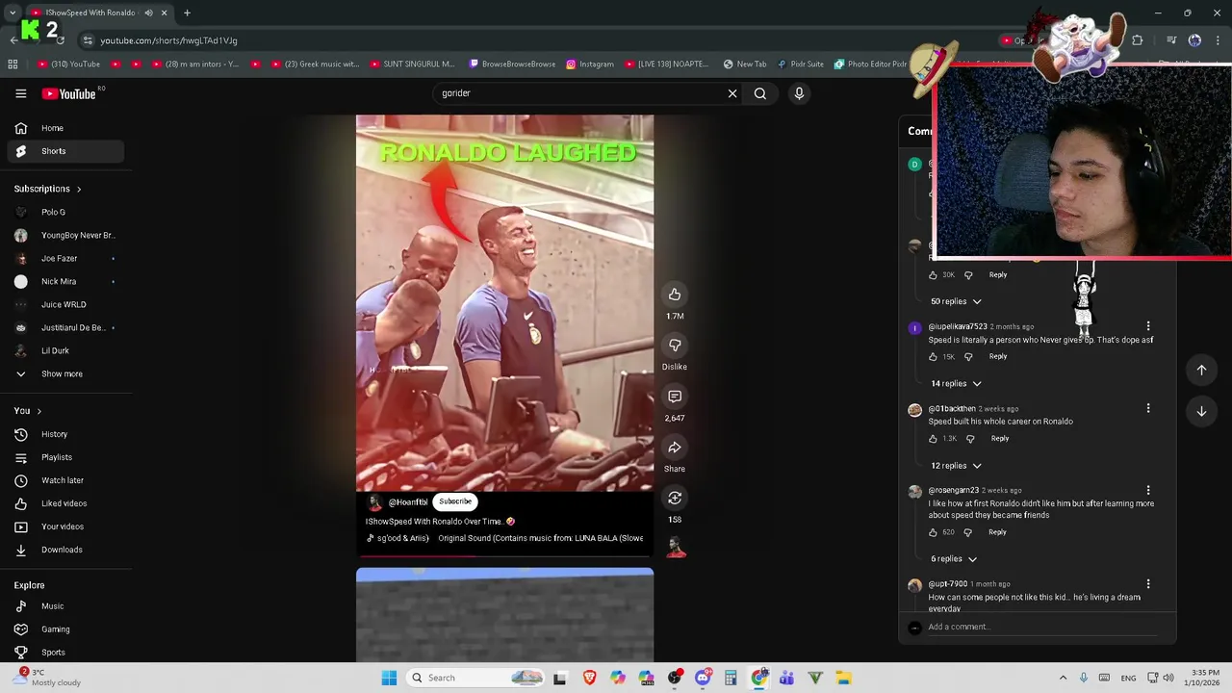Open the tab search dropdown
Viewport: 1232px width, 693px height.
tap(12, 13)
